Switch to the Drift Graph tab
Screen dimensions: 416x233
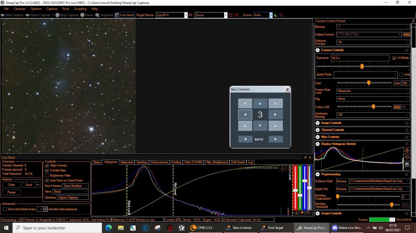click(238, 162)
